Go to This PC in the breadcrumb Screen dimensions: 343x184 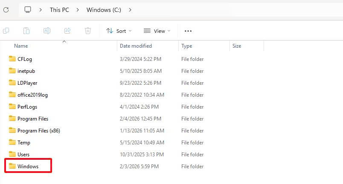pyautogui.click(x=59, y=10)
